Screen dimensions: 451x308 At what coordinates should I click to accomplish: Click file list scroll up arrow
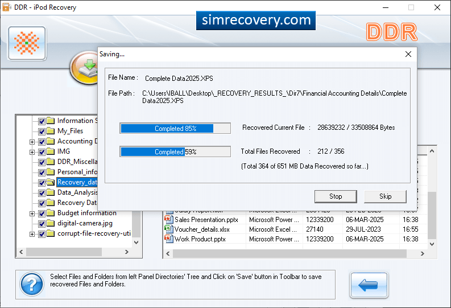[432, 151]
